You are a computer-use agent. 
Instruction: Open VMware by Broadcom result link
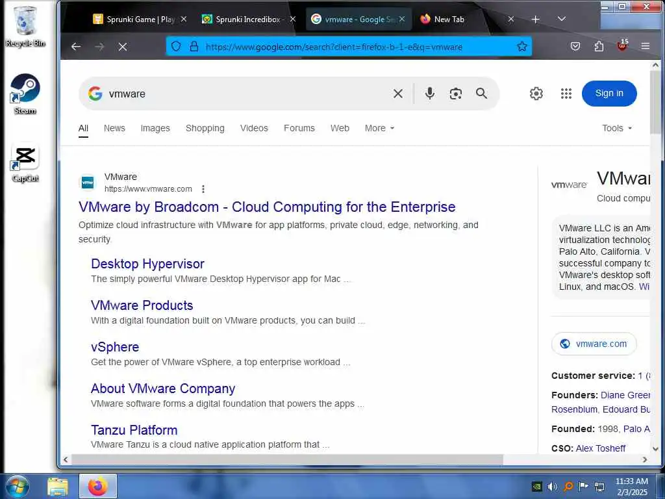[x=267, y=207]
